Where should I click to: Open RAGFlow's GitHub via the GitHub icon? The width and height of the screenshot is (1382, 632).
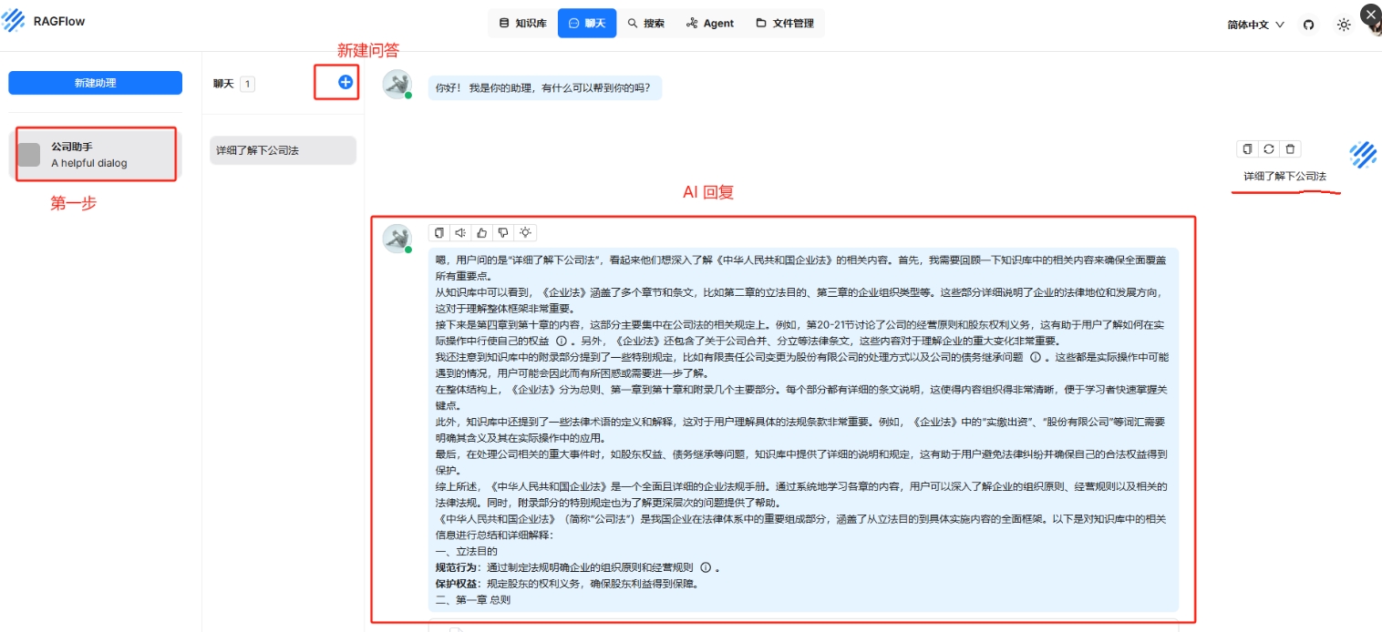(1308, 25)
